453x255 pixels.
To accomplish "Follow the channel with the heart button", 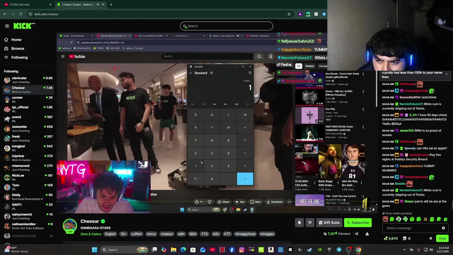I will [310, 223].
